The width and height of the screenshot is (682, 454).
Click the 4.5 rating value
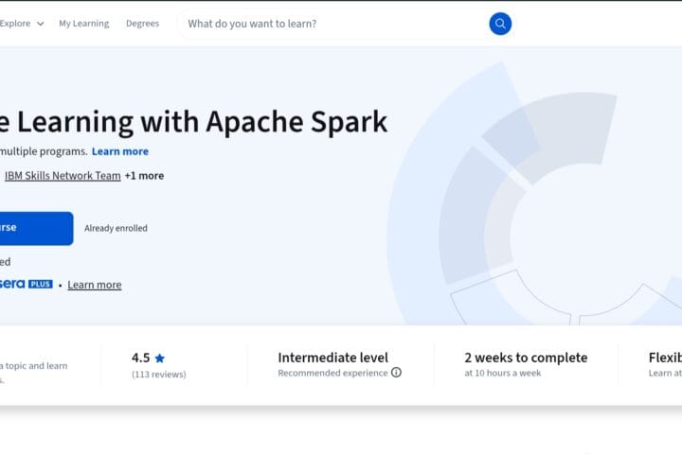click(x=140, y=358)
